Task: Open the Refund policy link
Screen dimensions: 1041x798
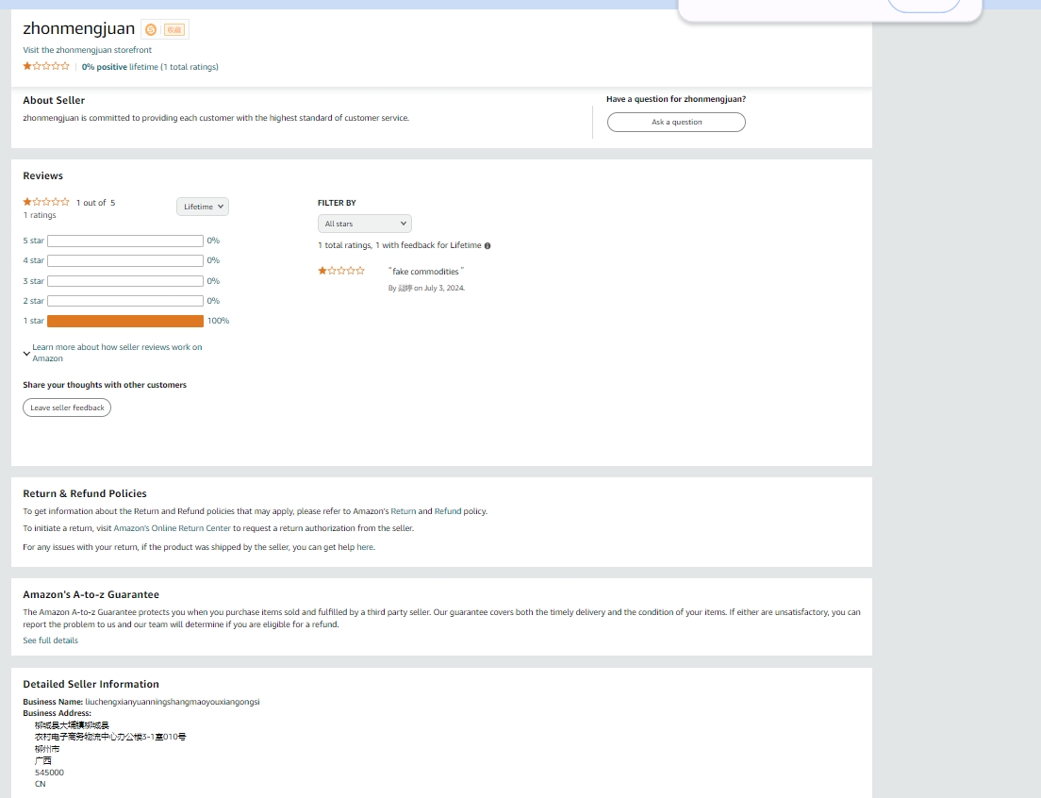Action: pyautogui.click(x=448, y=511)
